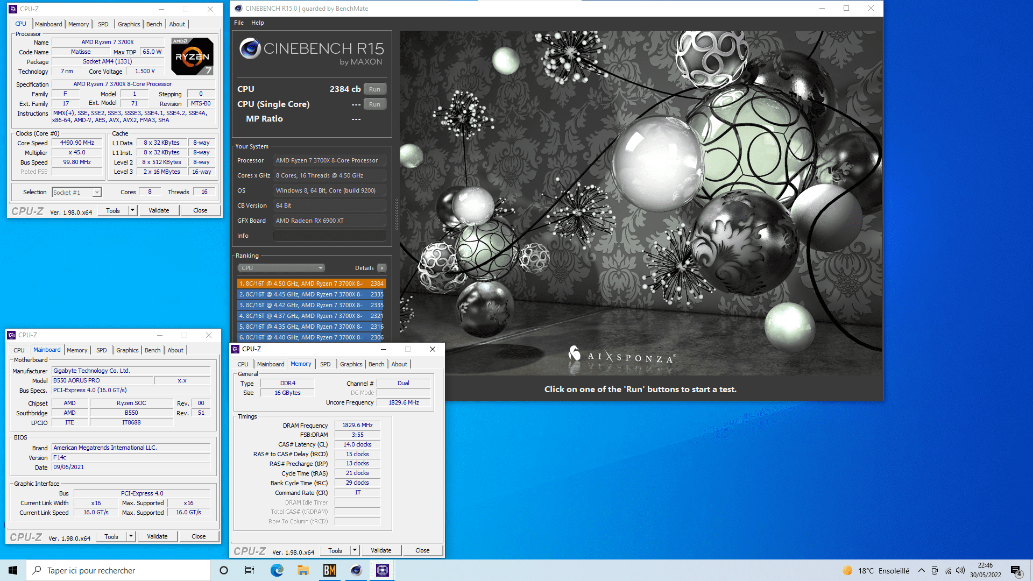Select ranking row 4.35 GHz score 2316

pos(312,327)
